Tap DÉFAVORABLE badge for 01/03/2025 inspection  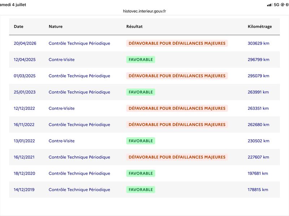point(177,76)
